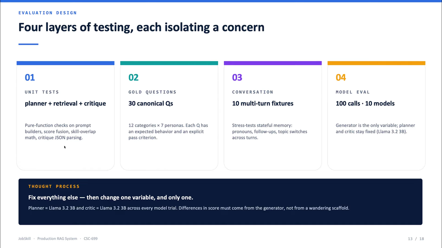Screen dimensions: 442x248
Task: Click the slide title about four testing layers
Action: click(x=142, y=27)
